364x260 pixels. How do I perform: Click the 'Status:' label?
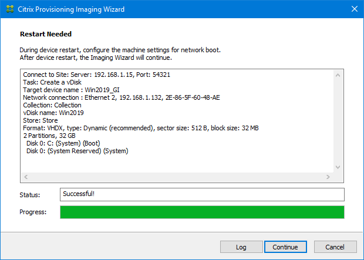point(30,195)
